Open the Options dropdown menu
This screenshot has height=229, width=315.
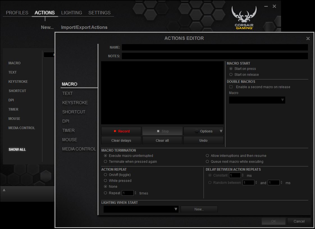point(203,131)
